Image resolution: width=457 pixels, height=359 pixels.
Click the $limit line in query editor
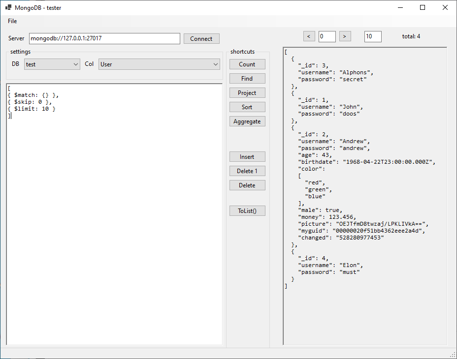click(32, 109)
